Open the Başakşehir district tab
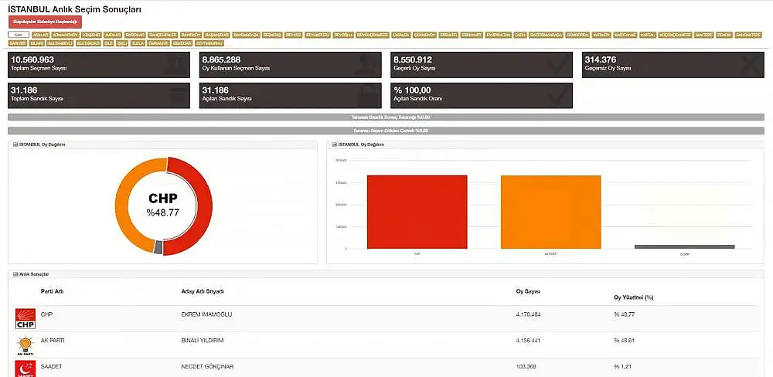773x377 pixels. (x=217, y=35)
